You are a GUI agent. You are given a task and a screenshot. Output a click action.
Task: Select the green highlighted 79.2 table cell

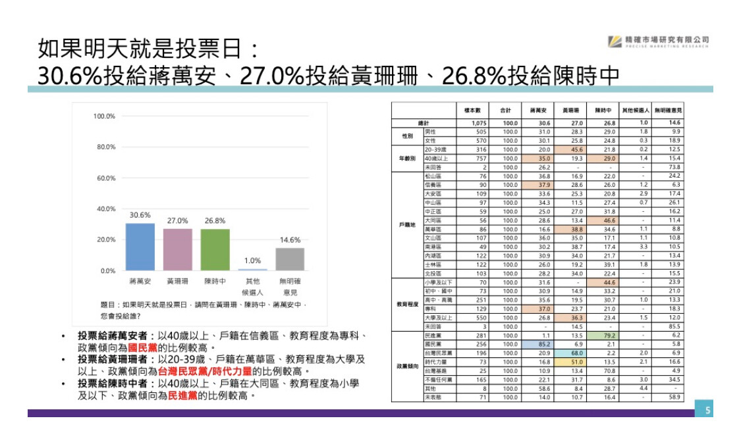tap(609, 335)
